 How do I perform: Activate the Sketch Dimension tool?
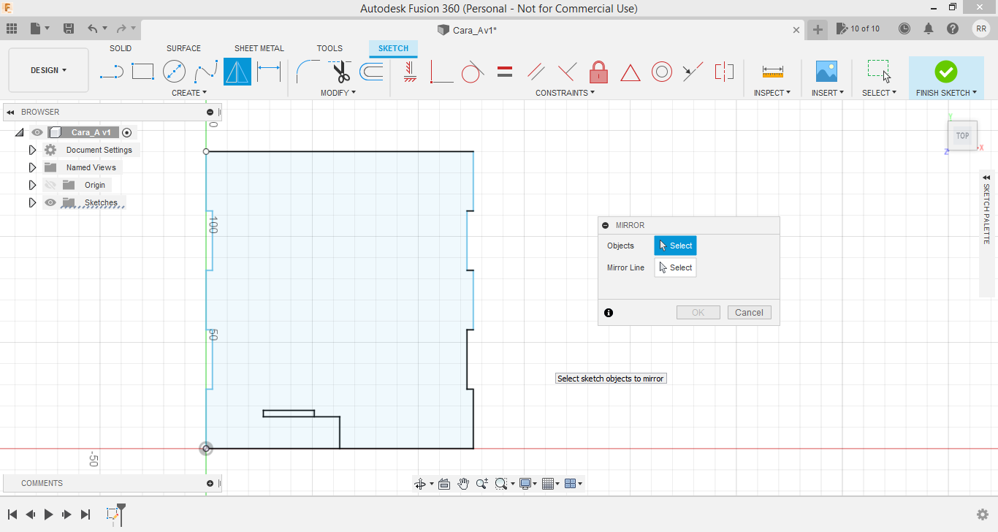pos(269,72)
